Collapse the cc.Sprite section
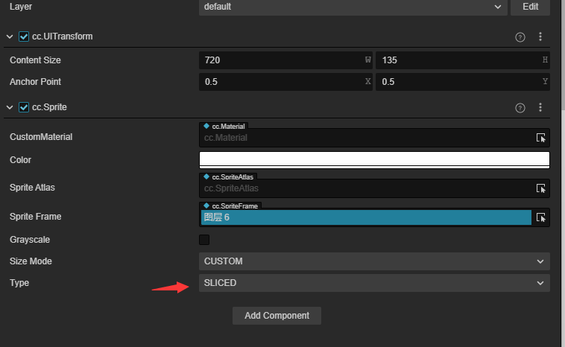 coord(10,107)
